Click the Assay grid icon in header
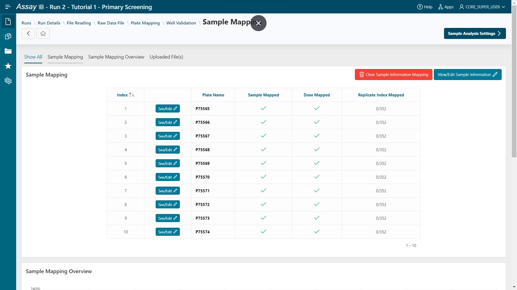 pos(41,7)
